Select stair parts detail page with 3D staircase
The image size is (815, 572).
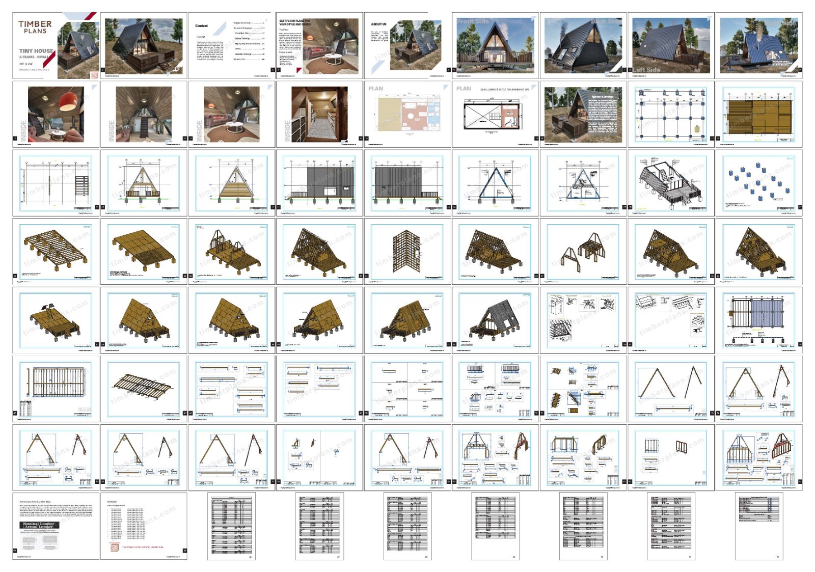[583, 389]
